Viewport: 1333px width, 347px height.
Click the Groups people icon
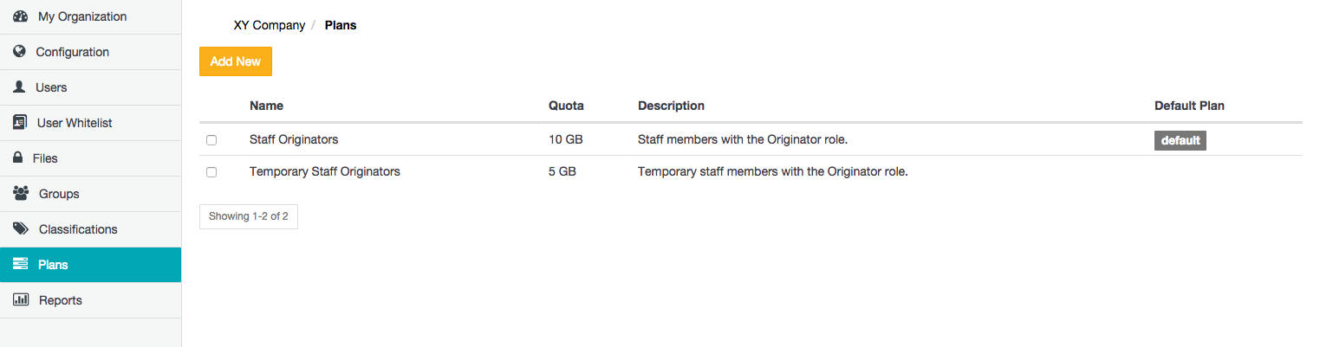[21, 194]
